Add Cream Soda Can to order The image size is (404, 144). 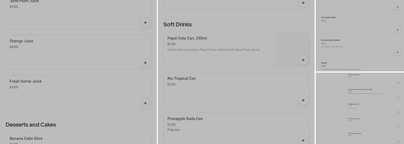coord(398,83)
